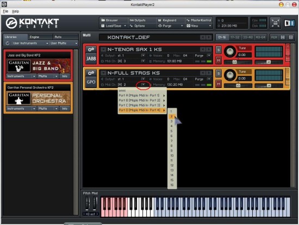Open N-Tenor Sax 1 KS gear settings
The height and width of the screenshot is (225, 299).
point(91,49)
